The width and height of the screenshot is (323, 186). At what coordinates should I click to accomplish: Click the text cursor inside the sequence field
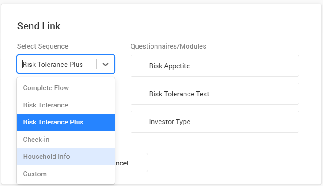tap(23, 64)
